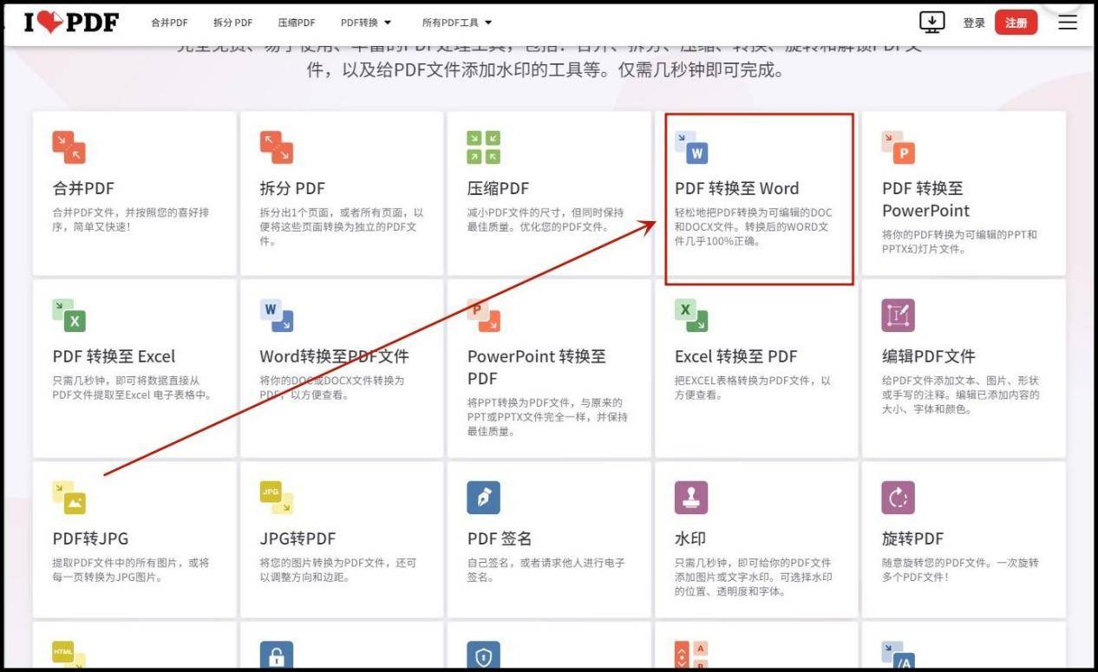Viewport: 1098px width, 672px height.
Task: Click the PDF转JPG yellow icon
Action: click(x=69, y=497)
